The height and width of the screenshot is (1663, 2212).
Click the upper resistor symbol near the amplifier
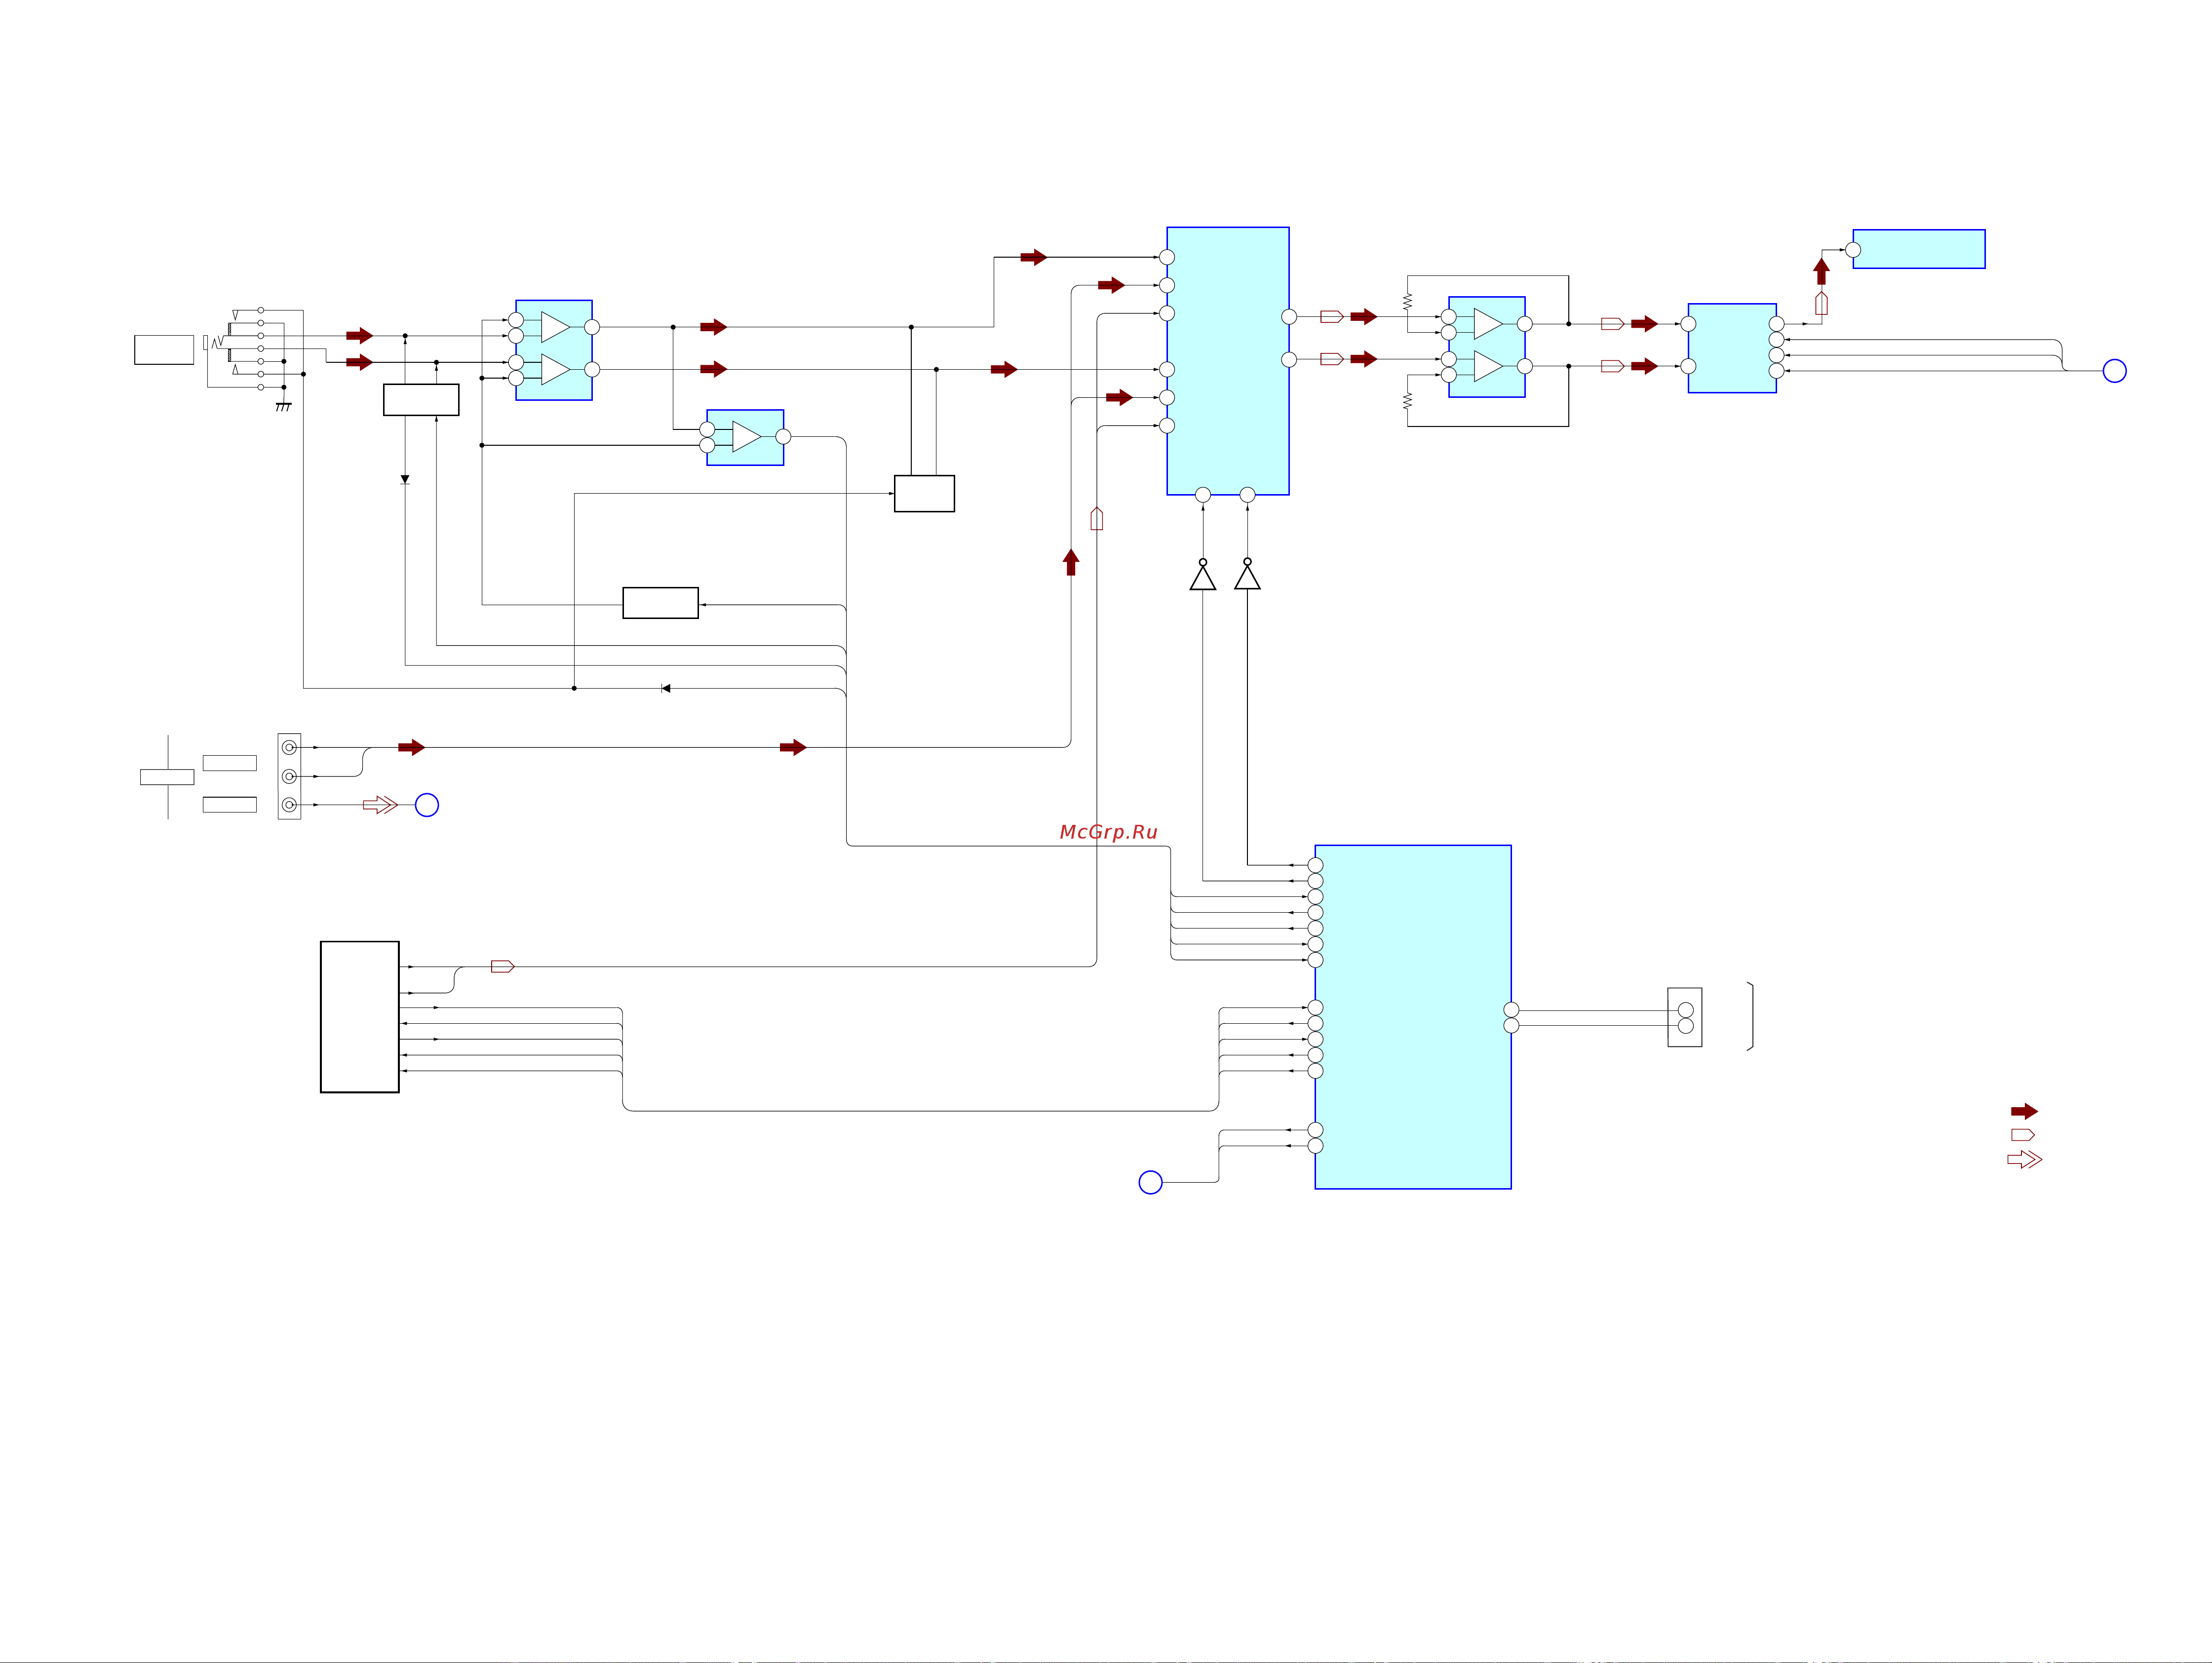pyautogui.click(x=1407, y=300)
